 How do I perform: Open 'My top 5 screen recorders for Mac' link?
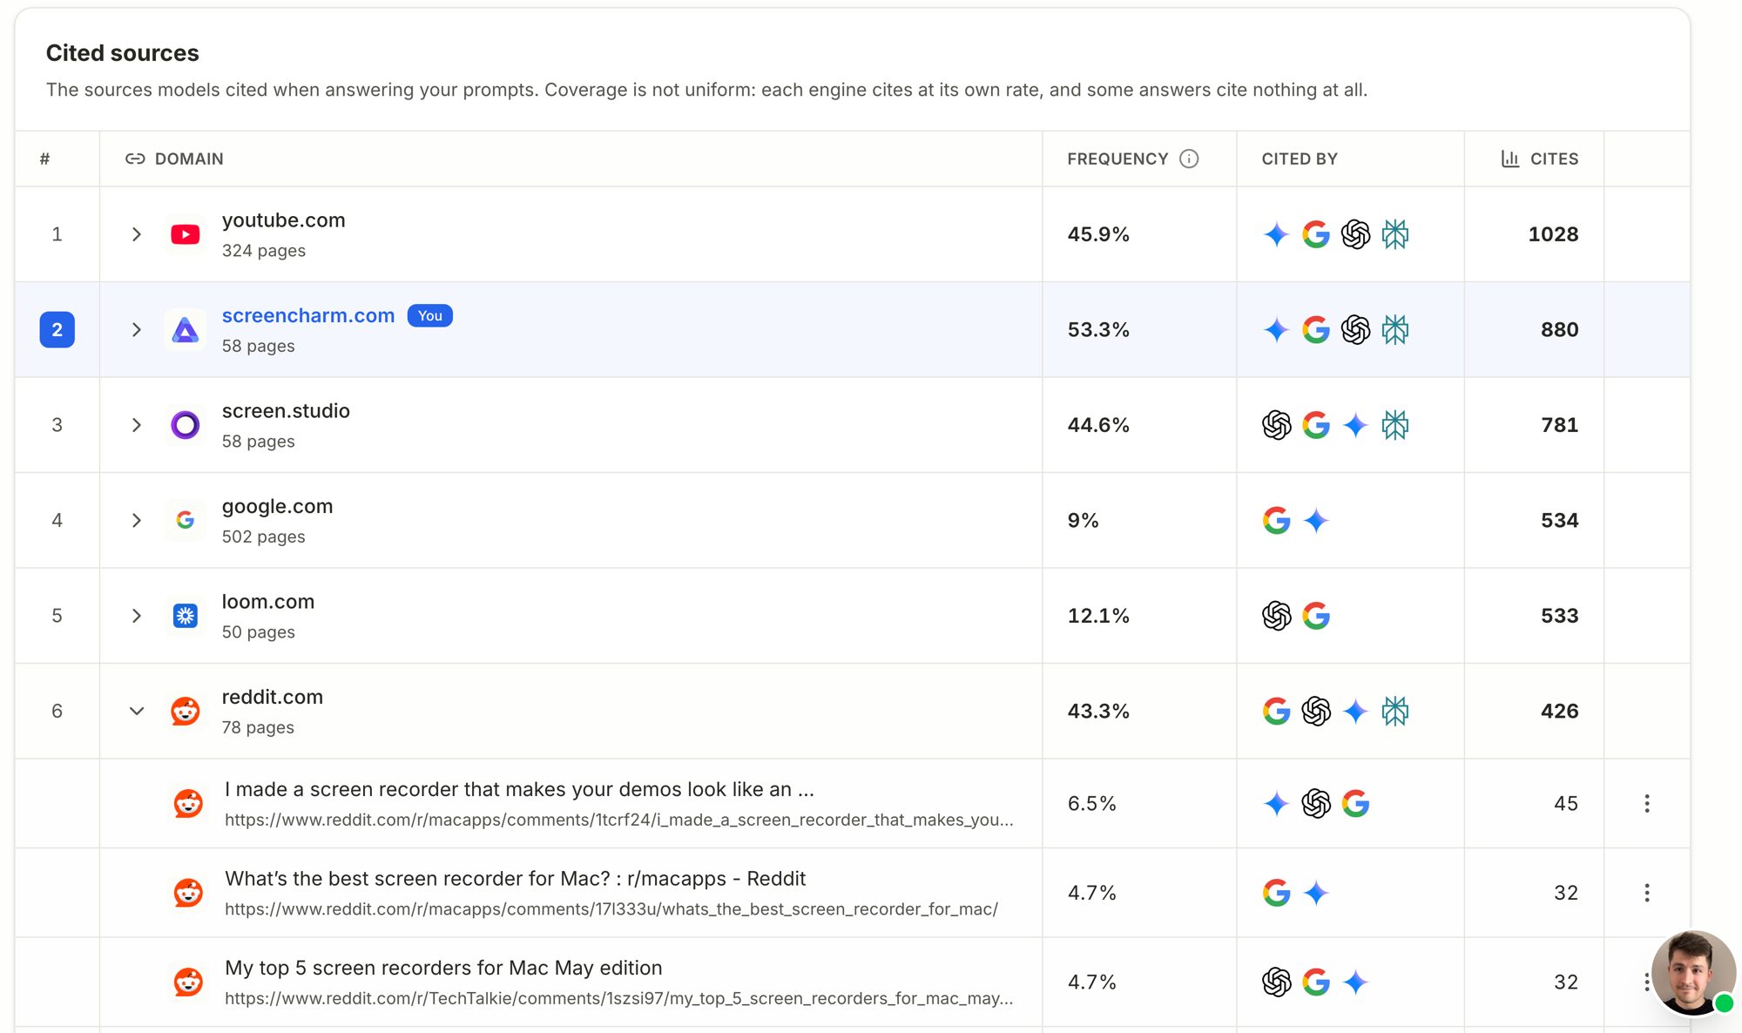[443, 968]
